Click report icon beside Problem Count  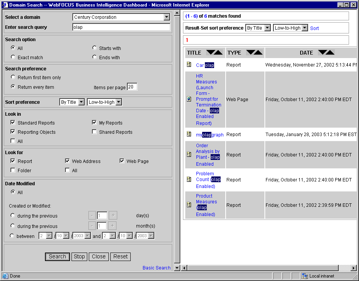tap(189, 179)
